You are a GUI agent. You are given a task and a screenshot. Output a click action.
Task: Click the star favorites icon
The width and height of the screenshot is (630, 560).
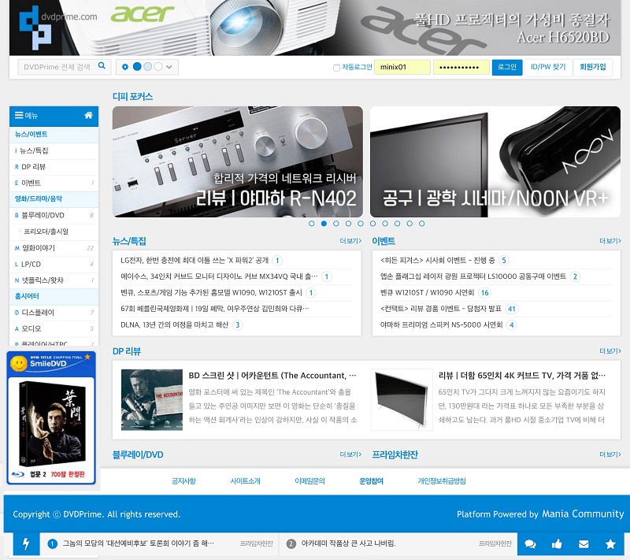tap(610, 544)
